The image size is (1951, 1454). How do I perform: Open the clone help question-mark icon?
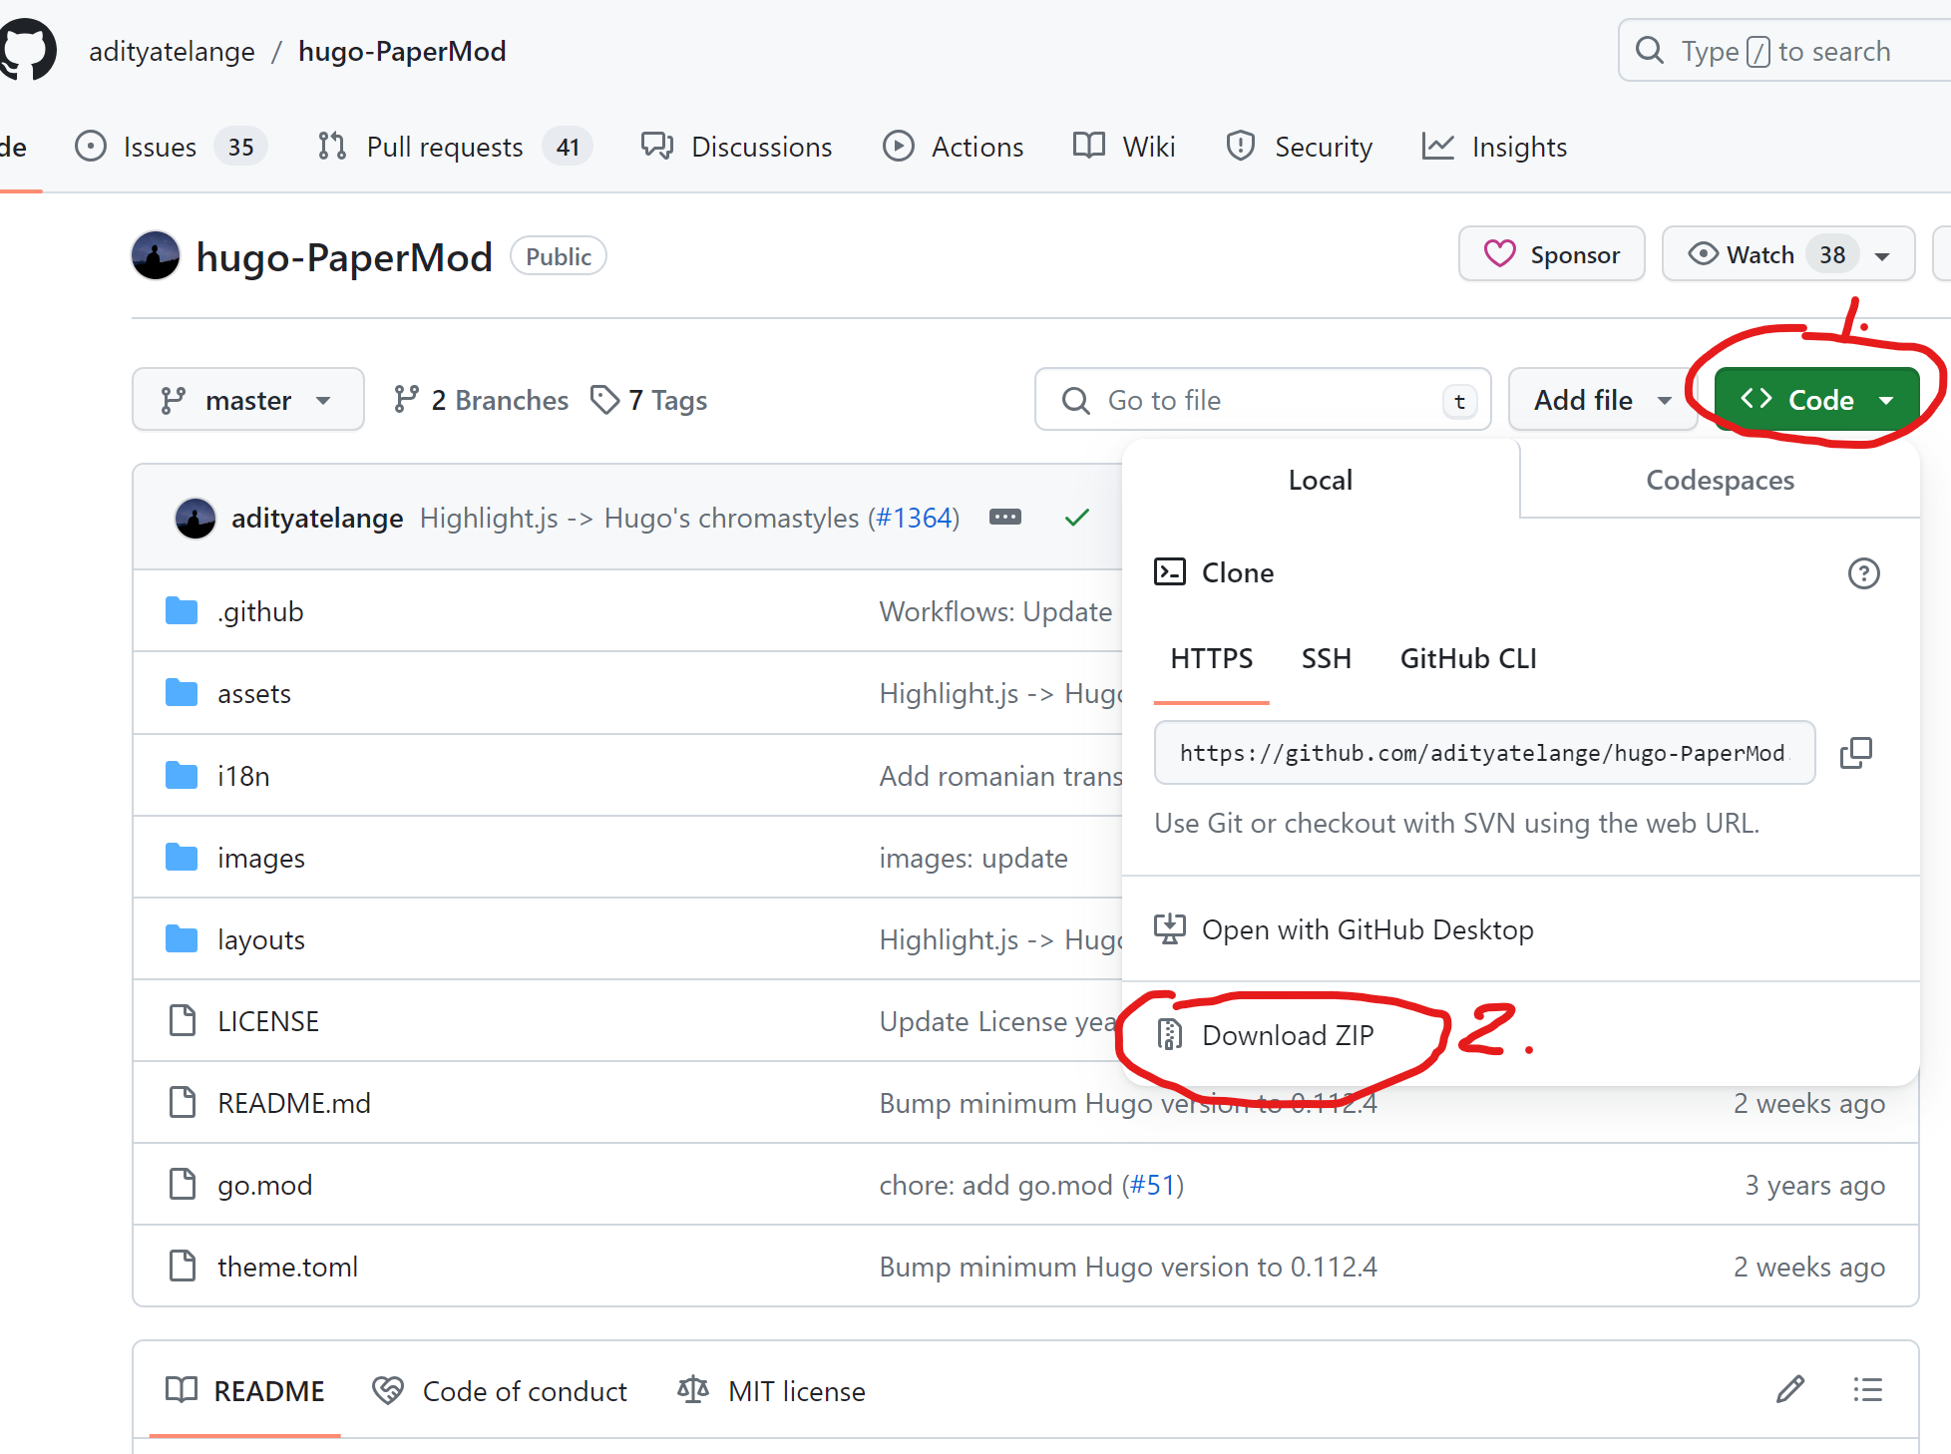coord(1863,573)
